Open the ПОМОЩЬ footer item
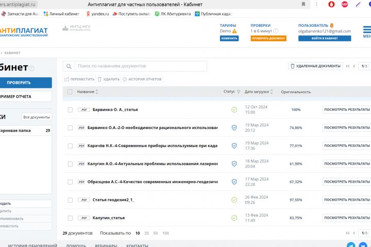Image resolution: width=371 pixels, height=247 pixels. pyautogui.click(x=76, y=245)
